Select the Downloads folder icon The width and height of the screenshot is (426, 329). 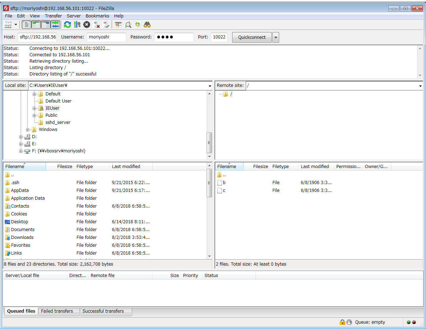(x=7, y=237)
